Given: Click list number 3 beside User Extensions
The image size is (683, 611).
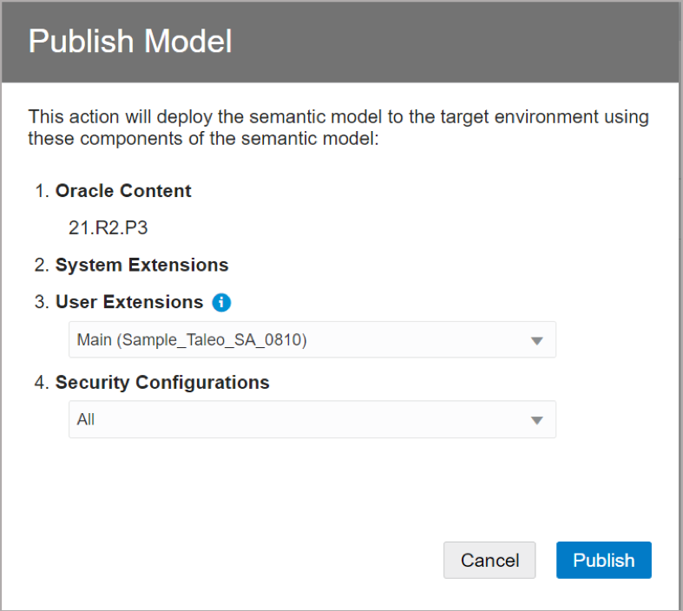Looking at the screenshot, I should 42,302.
